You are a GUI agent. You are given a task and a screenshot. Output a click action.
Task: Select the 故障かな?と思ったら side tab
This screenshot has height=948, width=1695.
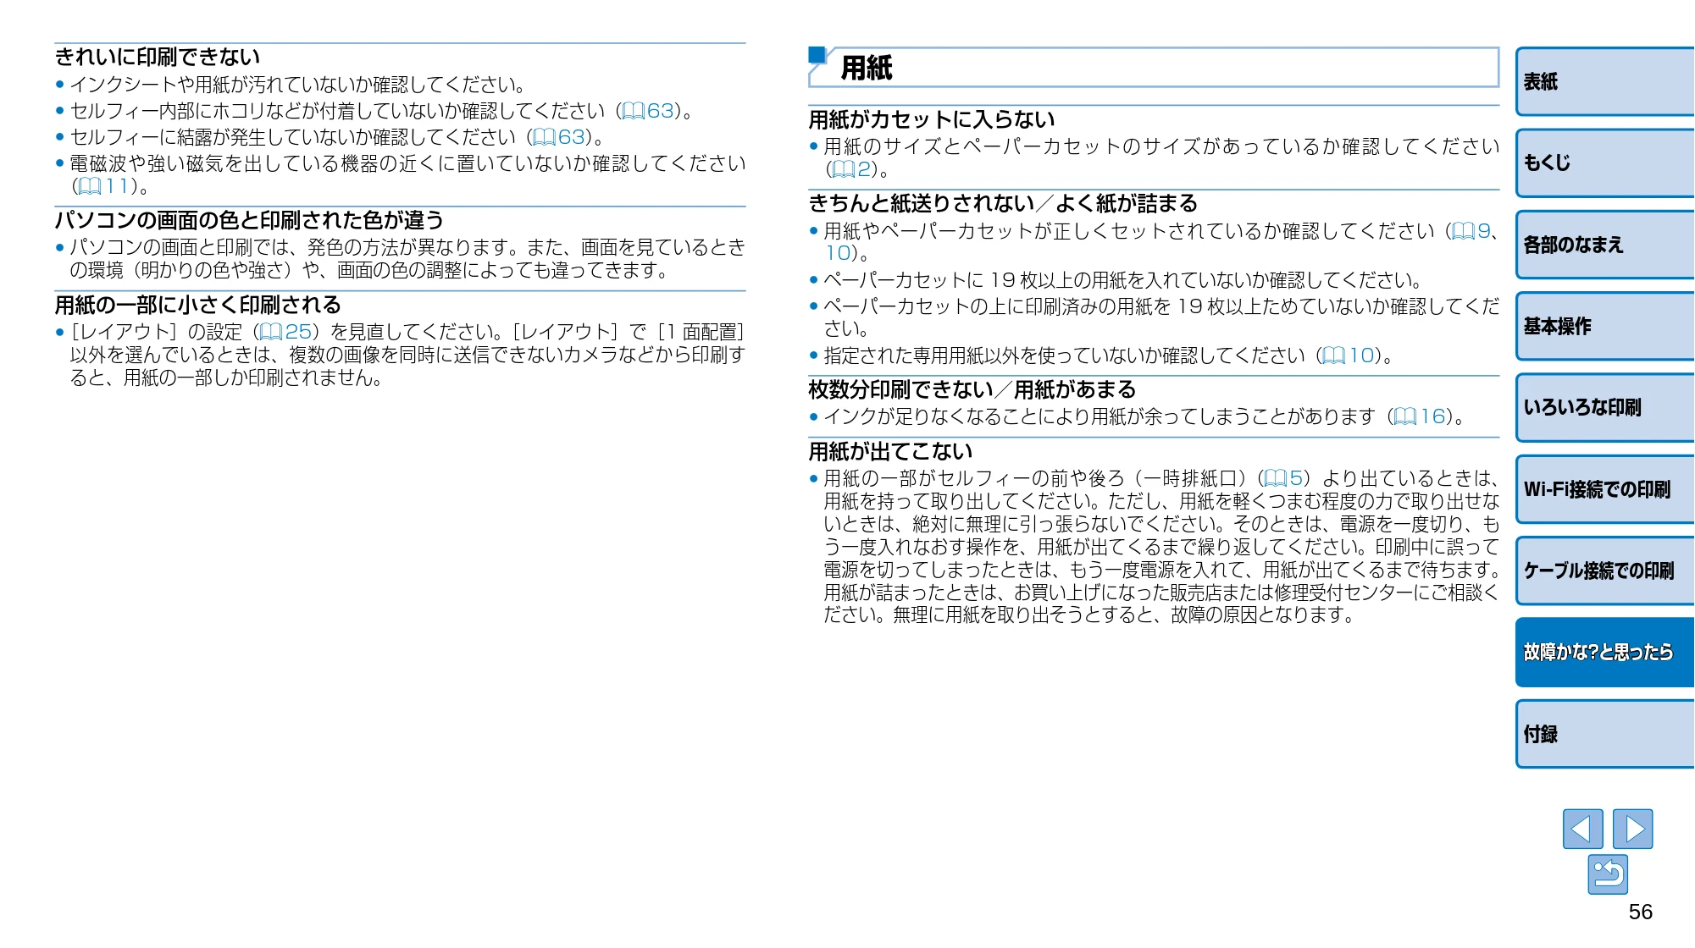(x=1605, y=652)
